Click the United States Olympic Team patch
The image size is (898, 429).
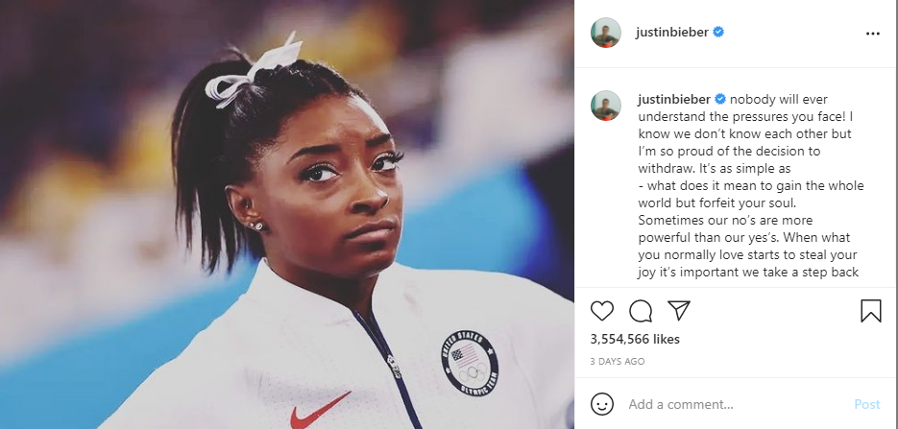(470, 364)
